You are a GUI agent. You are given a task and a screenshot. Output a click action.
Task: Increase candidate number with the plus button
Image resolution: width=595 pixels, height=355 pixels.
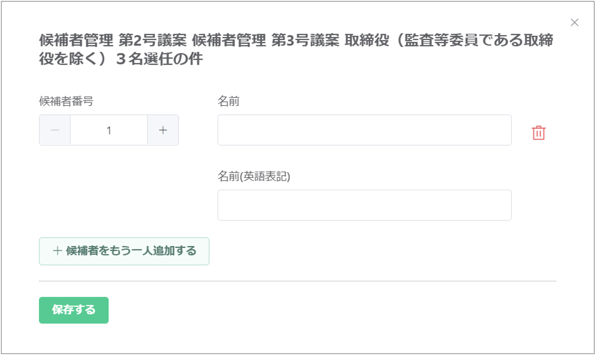(163, 130)
